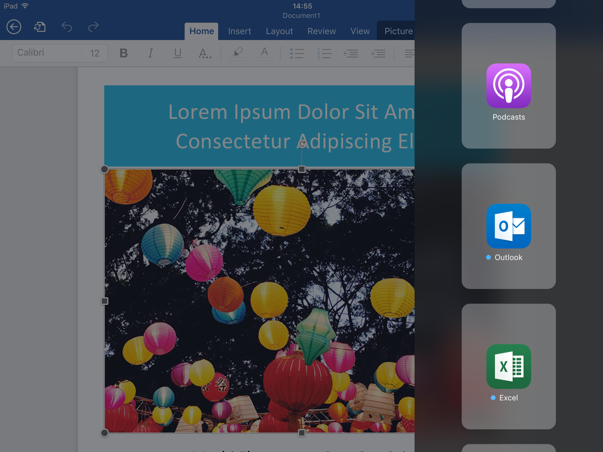Switch to the Insert tab

point(240,31)
